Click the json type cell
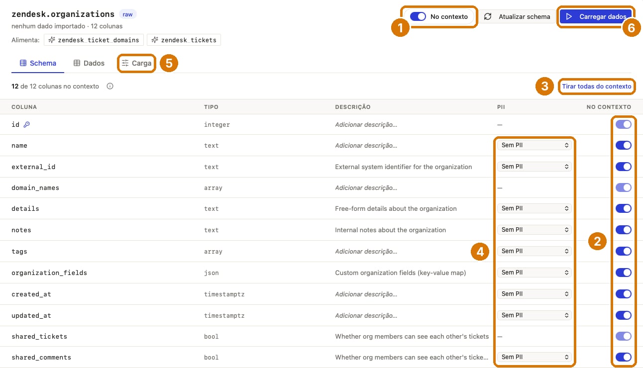 (x=212, y=273)
